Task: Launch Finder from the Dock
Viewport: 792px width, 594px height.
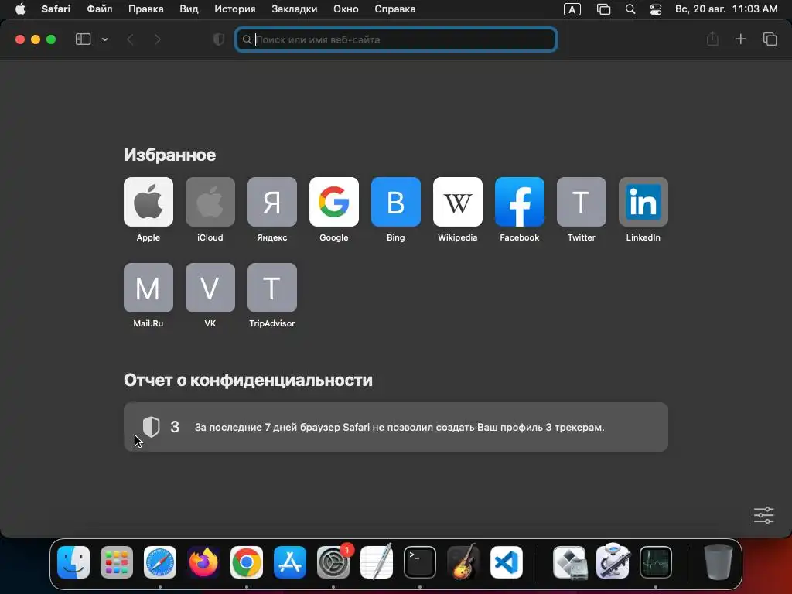Action: (x=73, y=562)
